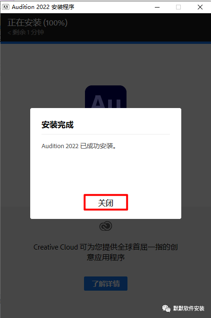Click the disabled maximize window button
The height and width of the screenshot is (318, 211).
tap(178, 7)
